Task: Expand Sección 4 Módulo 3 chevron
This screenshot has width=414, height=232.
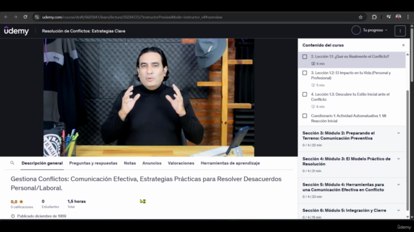Action: coord(398,159)
